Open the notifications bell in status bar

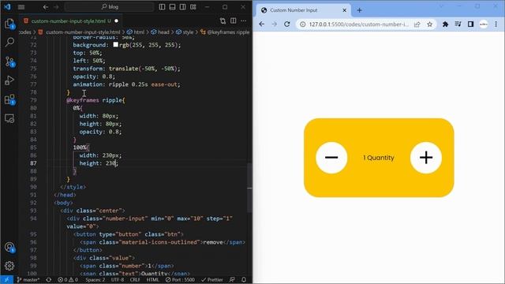click(244, 279)
